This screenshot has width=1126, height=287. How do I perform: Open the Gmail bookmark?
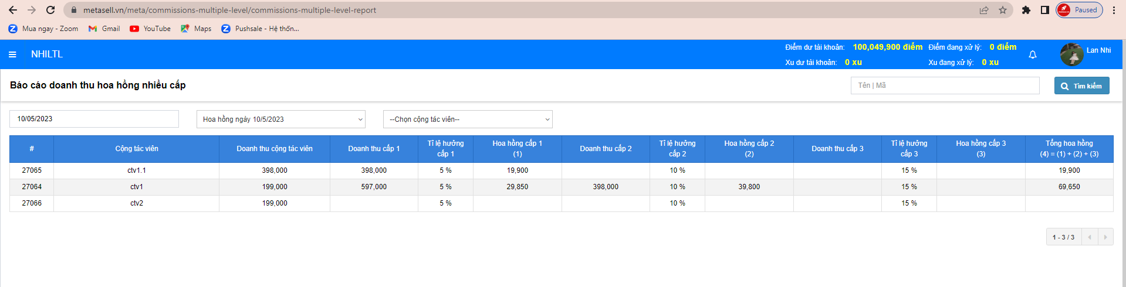click(104, 29)
